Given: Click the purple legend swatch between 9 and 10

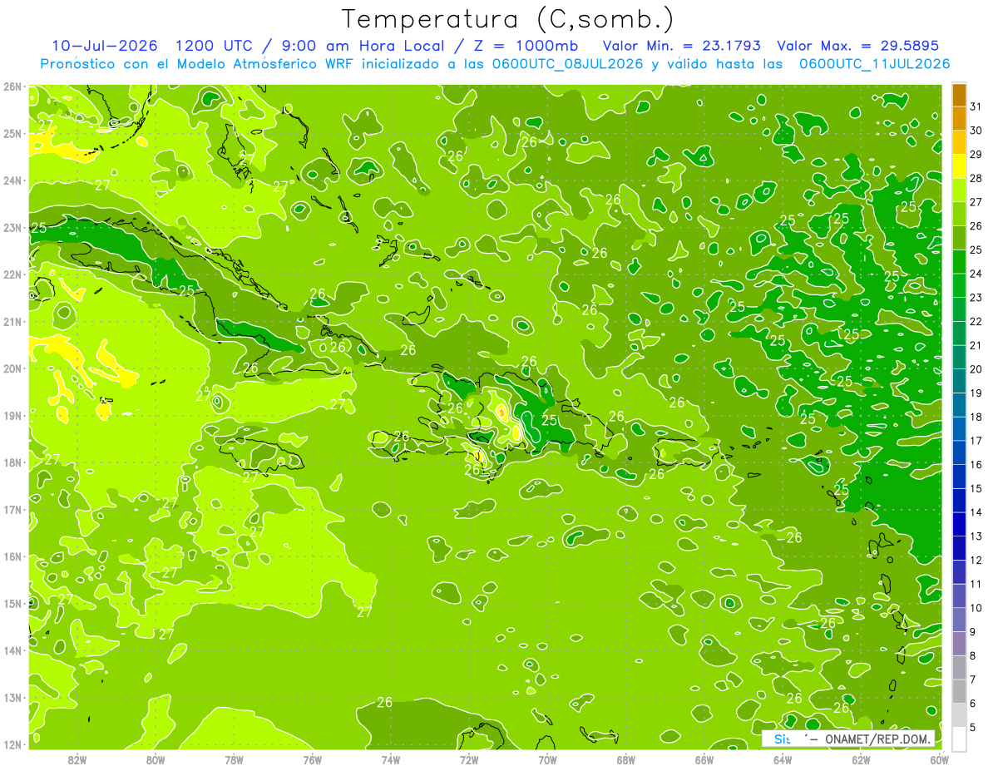Looking at the screenshot, I should [x=959, y=620].
